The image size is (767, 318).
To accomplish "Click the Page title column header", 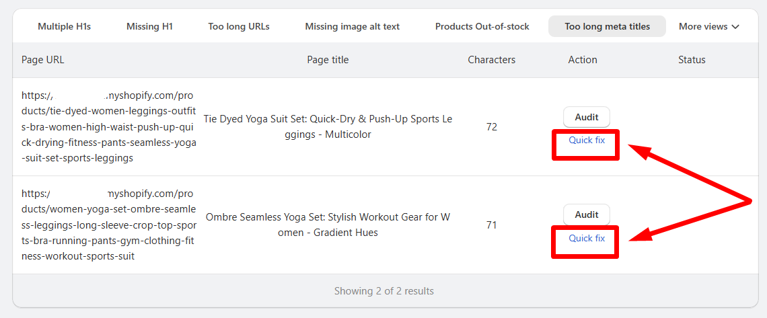I will coord(328,60).
